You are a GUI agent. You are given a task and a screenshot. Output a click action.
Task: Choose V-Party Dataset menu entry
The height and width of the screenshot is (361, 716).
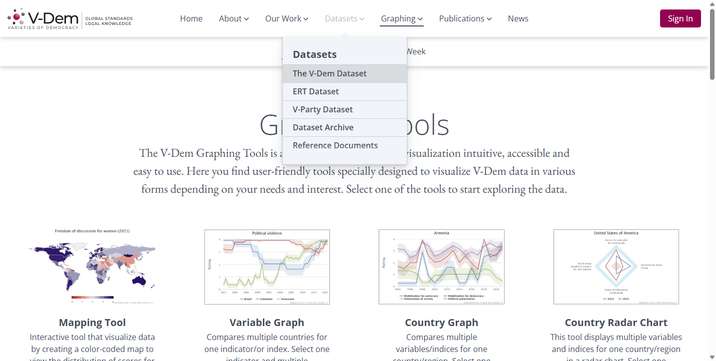(x=345, y=109)
